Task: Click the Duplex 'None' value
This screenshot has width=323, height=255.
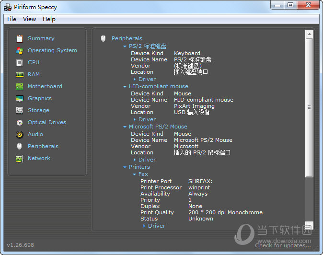Action: tap(195, 206)
